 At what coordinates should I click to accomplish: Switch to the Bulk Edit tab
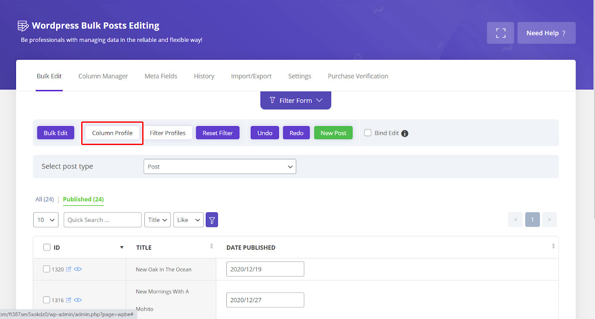click(x=49, y=76)
